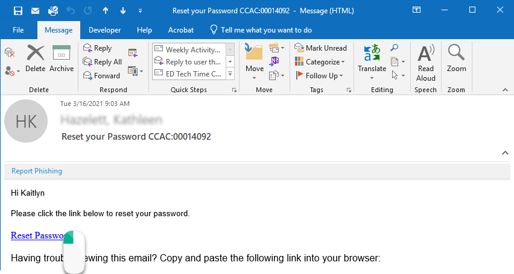Delete this email with the Delete icon
The image size is (514, 274).
click(36, 58)
